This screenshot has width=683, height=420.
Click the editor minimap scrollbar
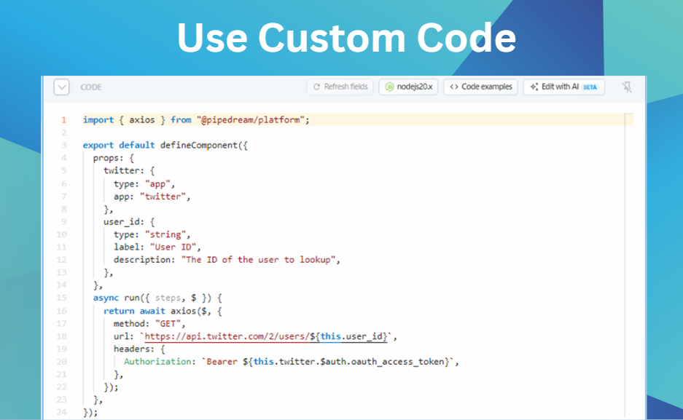(x=628, y=265)
